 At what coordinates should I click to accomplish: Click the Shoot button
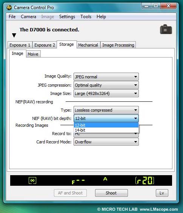click(x=111, y=193)
